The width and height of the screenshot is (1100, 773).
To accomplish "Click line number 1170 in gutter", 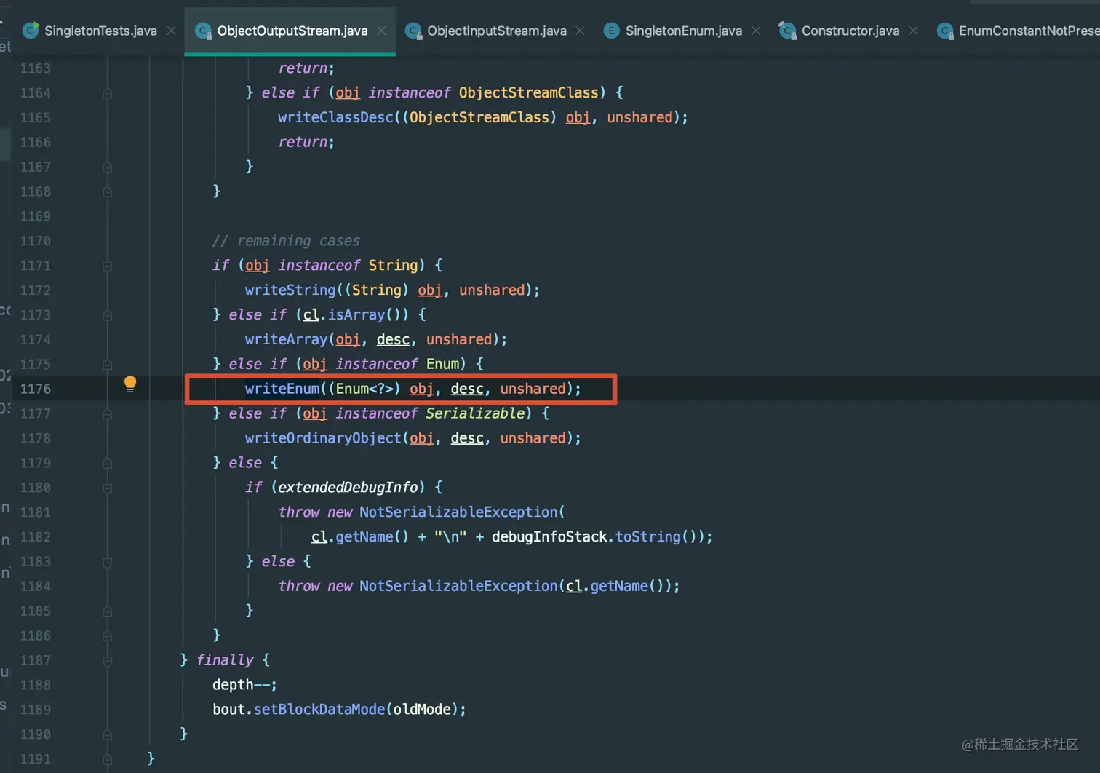I will point(36,241).
